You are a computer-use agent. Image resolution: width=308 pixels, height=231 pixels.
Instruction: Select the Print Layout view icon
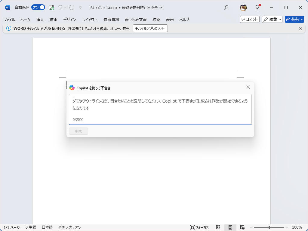pos(230,227)
